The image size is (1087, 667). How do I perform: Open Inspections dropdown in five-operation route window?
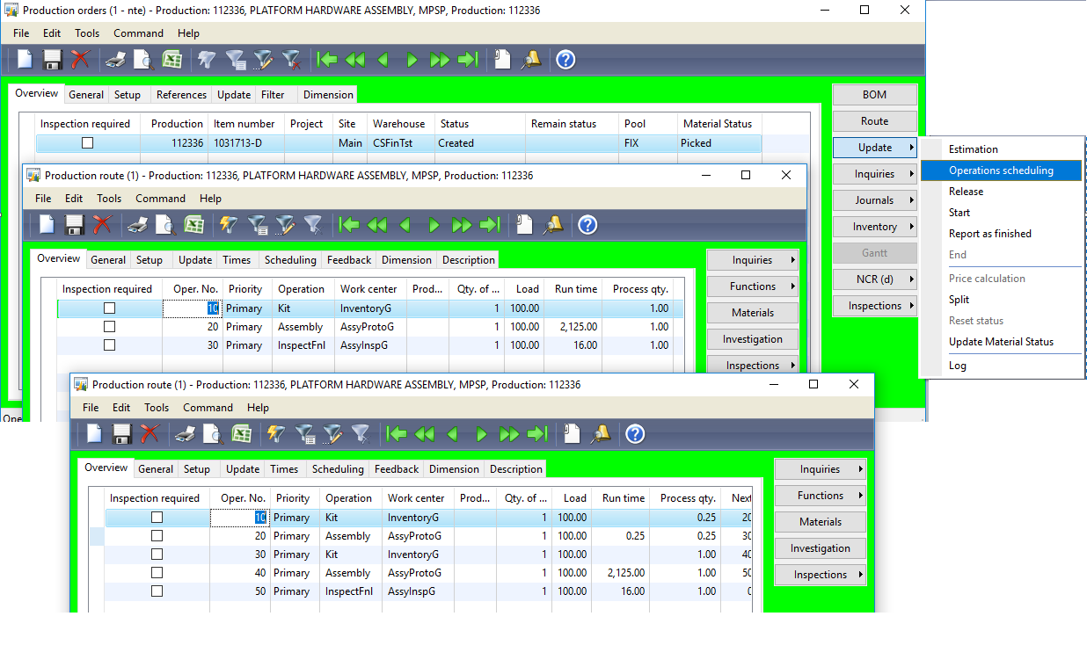821,575
